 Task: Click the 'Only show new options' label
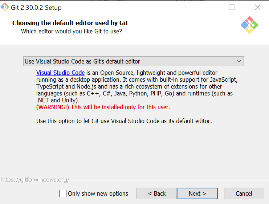coord(98,193)
